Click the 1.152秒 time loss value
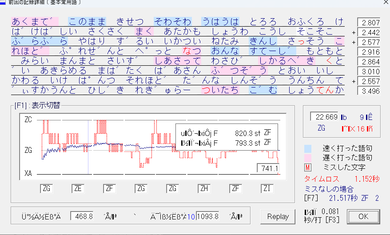Image resolution: width=390 pixels, height=235 pixels. pyautogui.click(x=367, y=179)
